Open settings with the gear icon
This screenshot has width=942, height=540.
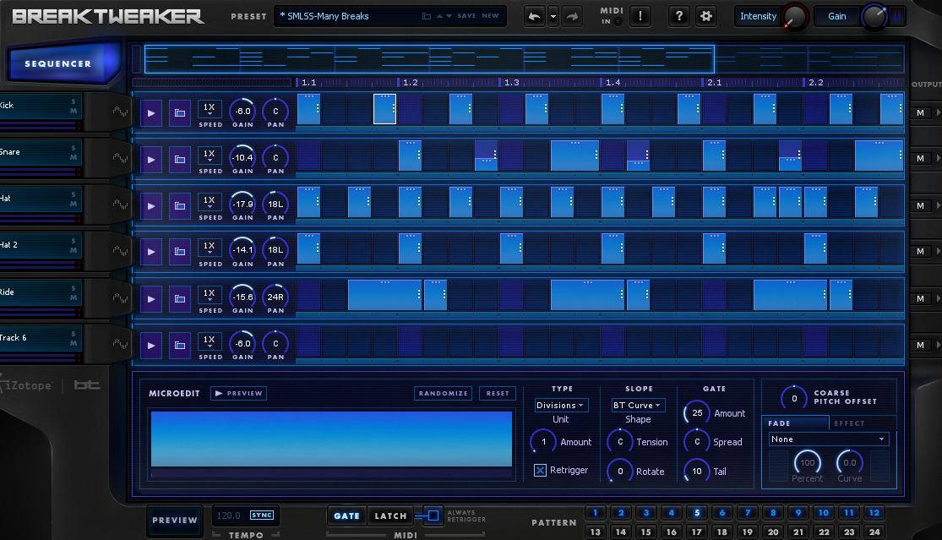tap(706, 16)
